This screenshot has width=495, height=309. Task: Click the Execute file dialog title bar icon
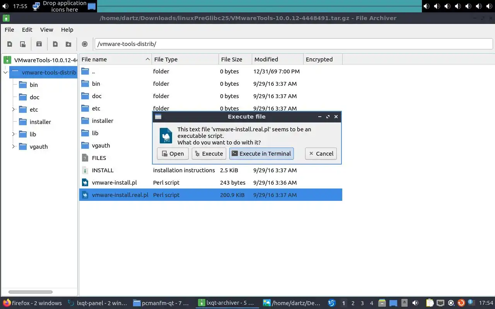tap(158, 117)
